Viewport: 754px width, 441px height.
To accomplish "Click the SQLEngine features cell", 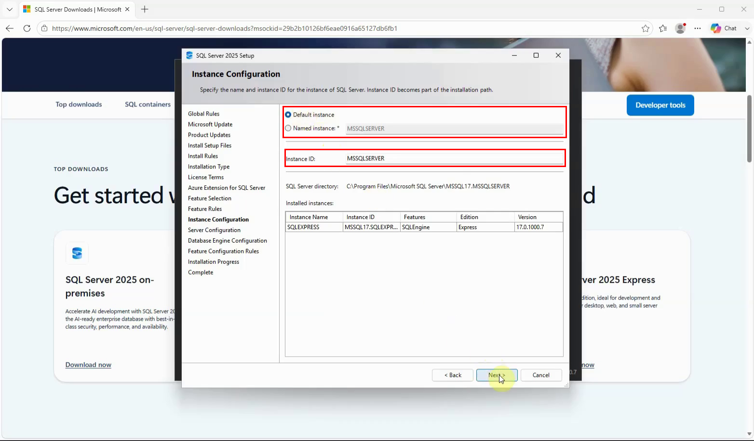I will coord(429,227).
